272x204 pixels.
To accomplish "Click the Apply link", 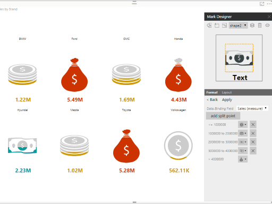I will 227,100.
